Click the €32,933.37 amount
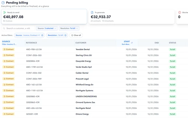 (x=101, y=17)
